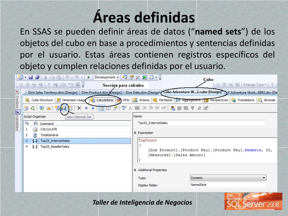Image resolution: width=288 pixels, height=216 pixels.
Task: Toggle Script View in calculations toolbar
Action: pos(108,108)
